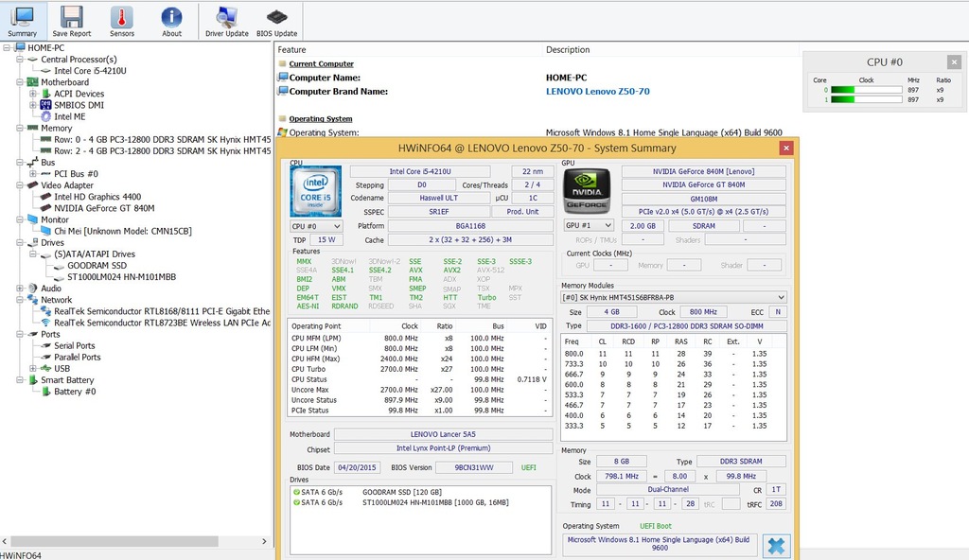Select Intel ME in the tree
The width and height of the screenshot is (969, 560).
pyautogui.click(x=70, y=116)
